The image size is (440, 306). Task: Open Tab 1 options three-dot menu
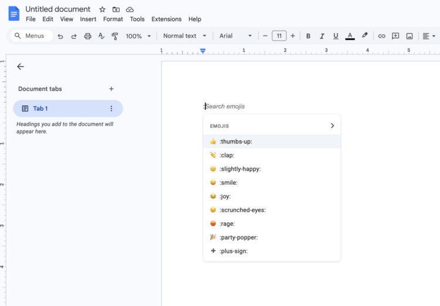click(111, 108)
